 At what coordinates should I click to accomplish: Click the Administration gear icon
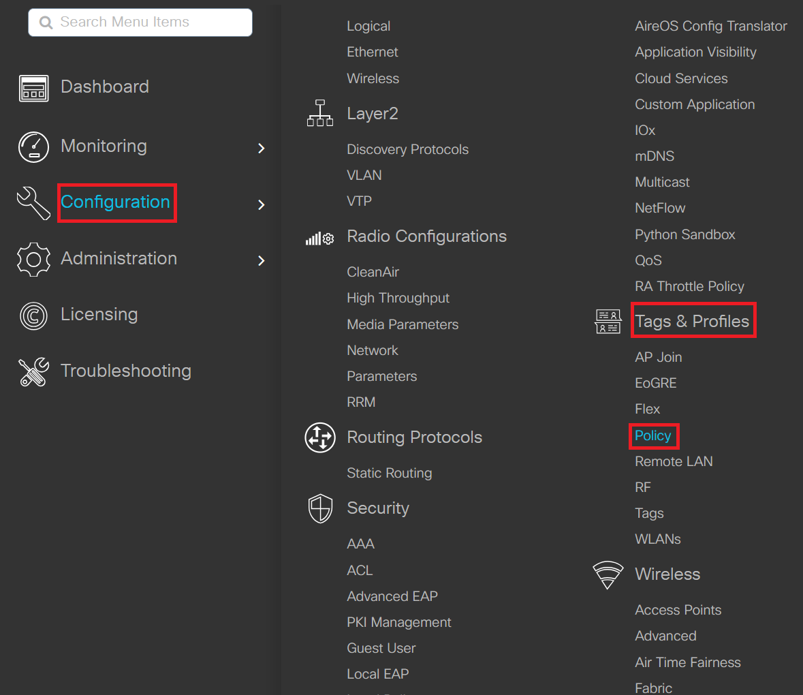(33, 260)
